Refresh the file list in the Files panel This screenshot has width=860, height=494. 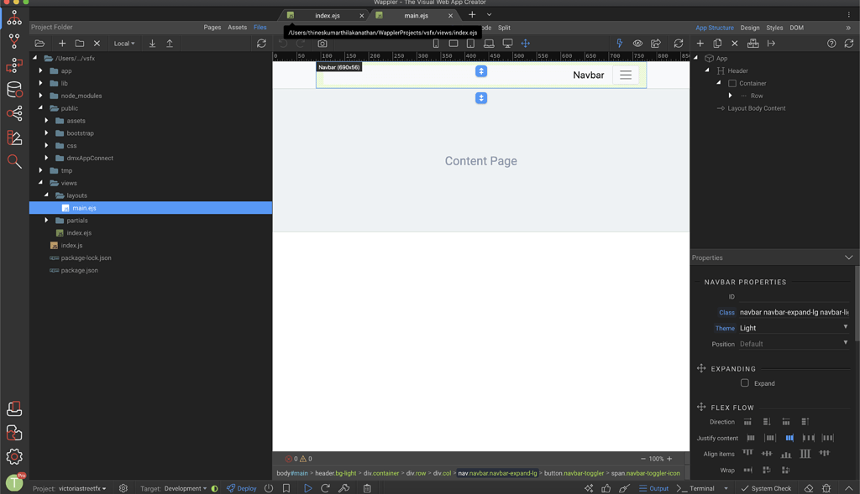point(263,43)
